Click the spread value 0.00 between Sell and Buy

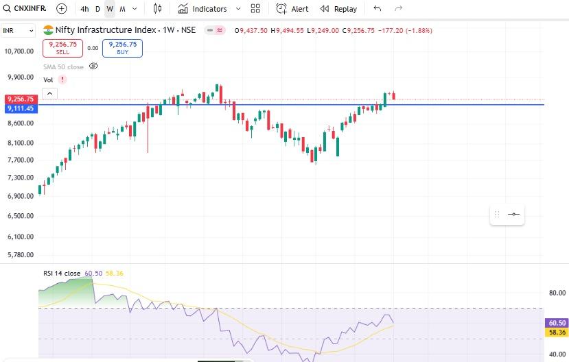(93, 48)
